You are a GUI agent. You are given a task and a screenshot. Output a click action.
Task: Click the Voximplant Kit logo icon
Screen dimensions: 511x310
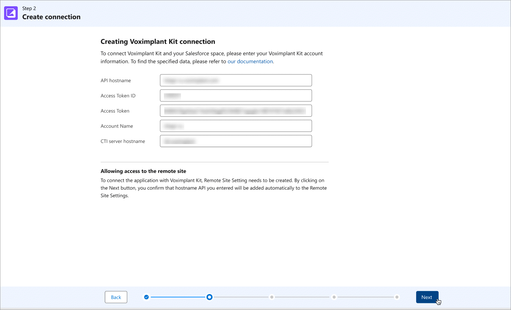point(11,13)
